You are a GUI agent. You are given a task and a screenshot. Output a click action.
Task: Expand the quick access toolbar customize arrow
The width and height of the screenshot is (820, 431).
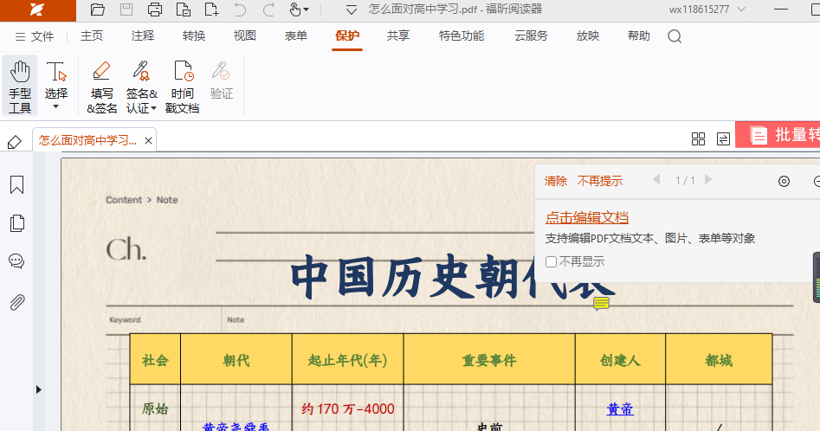point(351,10)
